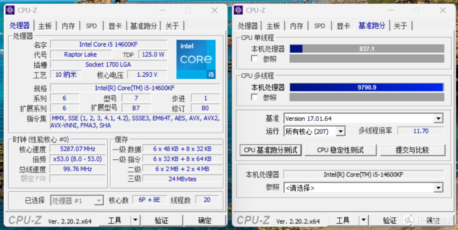Click the 名字 field Intel Core i5 14600KF
Screen dimensions: 458x230
click(109, 44)
